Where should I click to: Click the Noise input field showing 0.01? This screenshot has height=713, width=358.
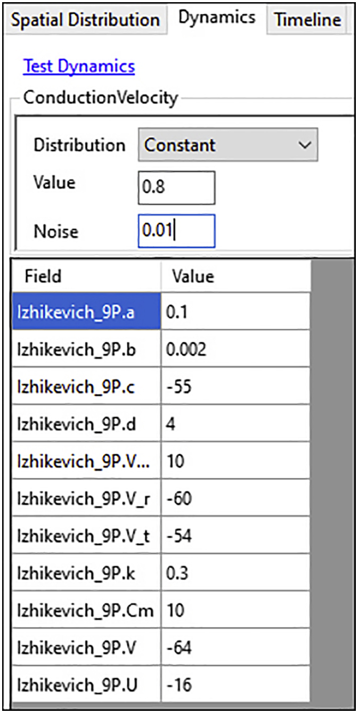176,231
